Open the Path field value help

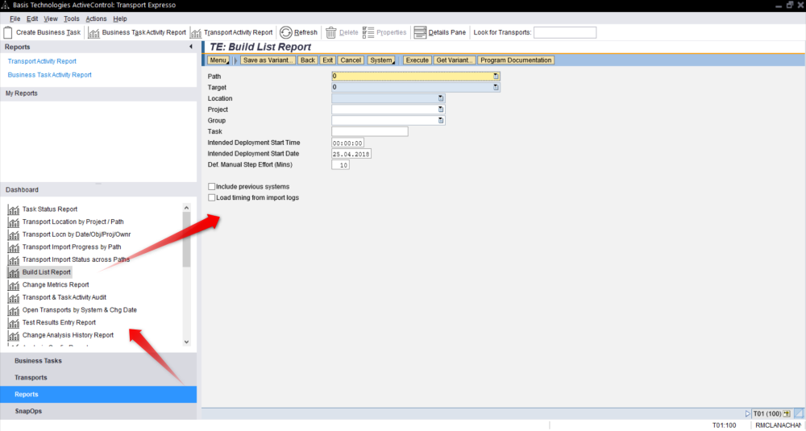pyautogui.click(x=496, y=76)
